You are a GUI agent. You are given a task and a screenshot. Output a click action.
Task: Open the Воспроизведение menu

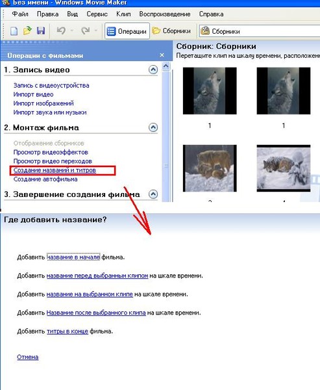pyautogui.click(x=165, y=14)
